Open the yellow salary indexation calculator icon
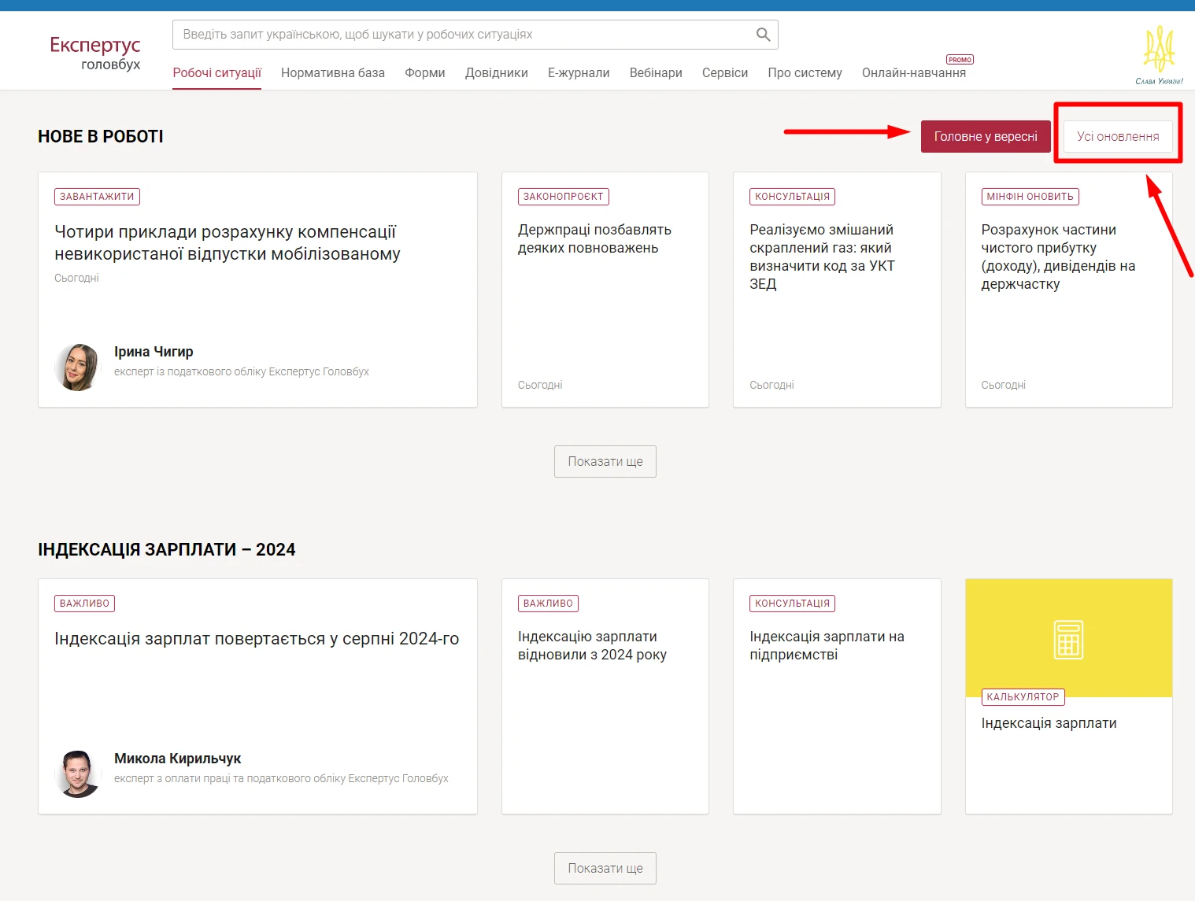 click(x=1068, y=639)
